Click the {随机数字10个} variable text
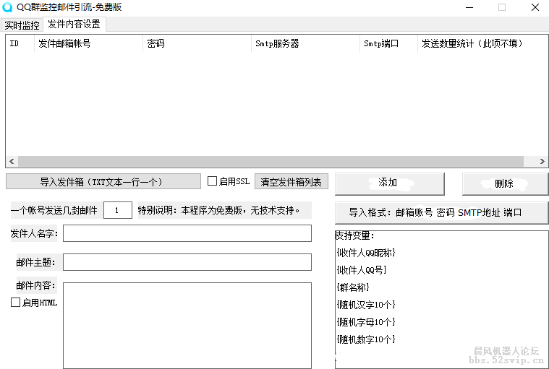The image size is (549, 369). pyautogui.click(x=366, y=339)
